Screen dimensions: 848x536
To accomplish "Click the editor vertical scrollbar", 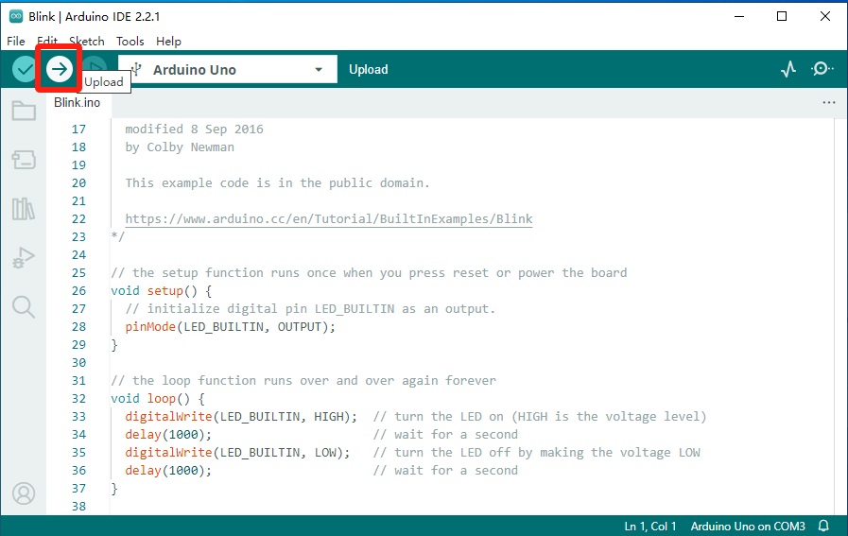I will [x=841, y=317].
